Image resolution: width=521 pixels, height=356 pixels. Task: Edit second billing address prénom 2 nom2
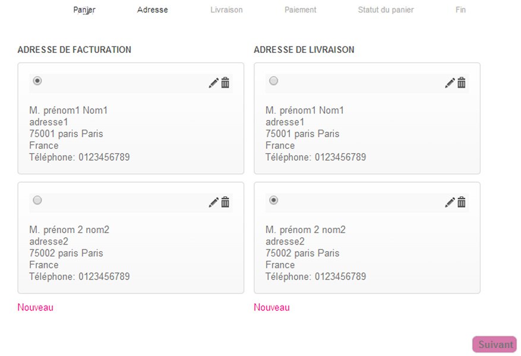pyautogui.click(x=214, y=202)
